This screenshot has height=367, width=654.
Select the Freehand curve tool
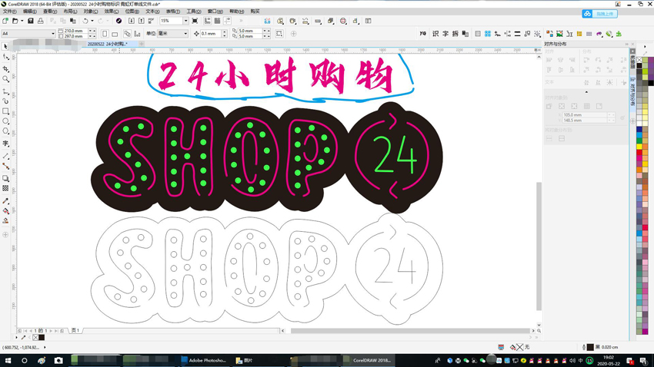5,91
